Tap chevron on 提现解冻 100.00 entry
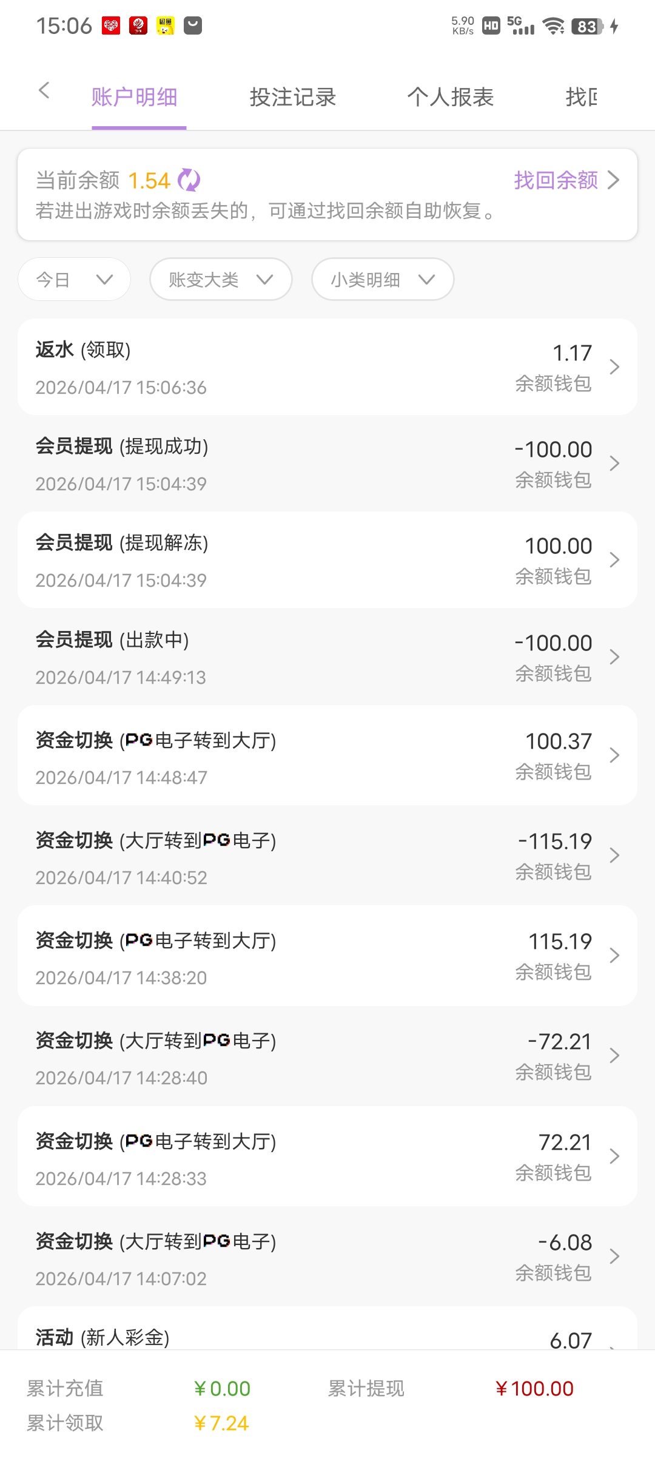Screen dimensions: 655x1461 pyautogui.click(x=614, y=560)
